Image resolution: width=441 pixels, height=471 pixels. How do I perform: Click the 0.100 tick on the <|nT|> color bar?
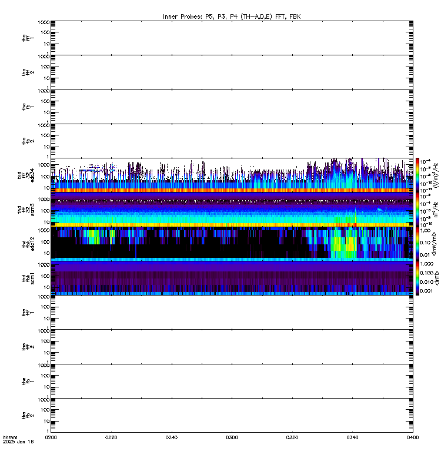pos(427,273)
